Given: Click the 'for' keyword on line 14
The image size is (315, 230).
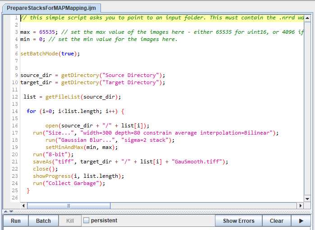Looking at the screenshot, I should [x=32, y=111].
